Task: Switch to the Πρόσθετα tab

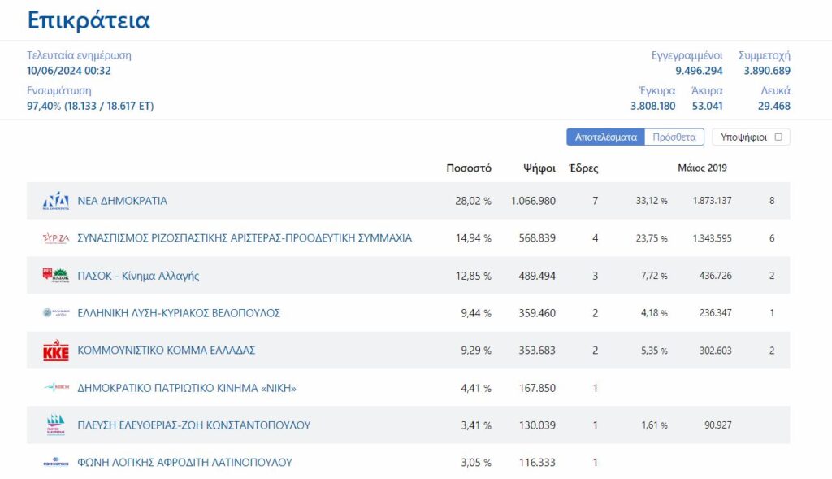Action: pos(674,137)
